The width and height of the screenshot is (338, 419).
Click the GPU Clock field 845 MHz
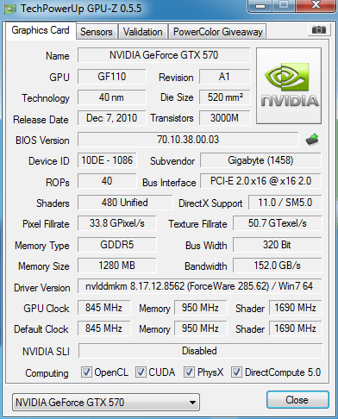(103, 308)
